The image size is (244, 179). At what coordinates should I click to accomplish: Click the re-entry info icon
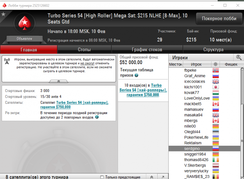pyautogui.click(x=97, y=117)
